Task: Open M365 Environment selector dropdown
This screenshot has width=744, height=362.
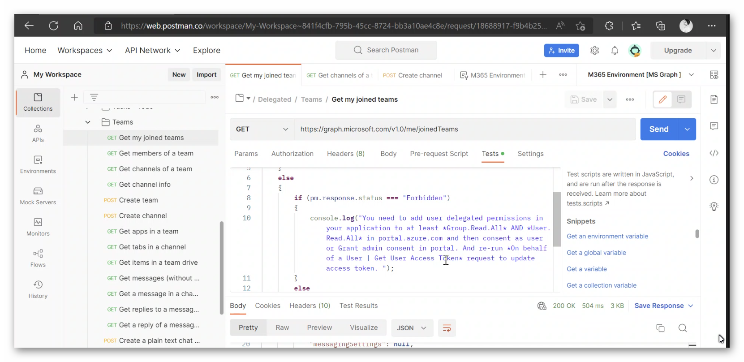Action: 641,75
